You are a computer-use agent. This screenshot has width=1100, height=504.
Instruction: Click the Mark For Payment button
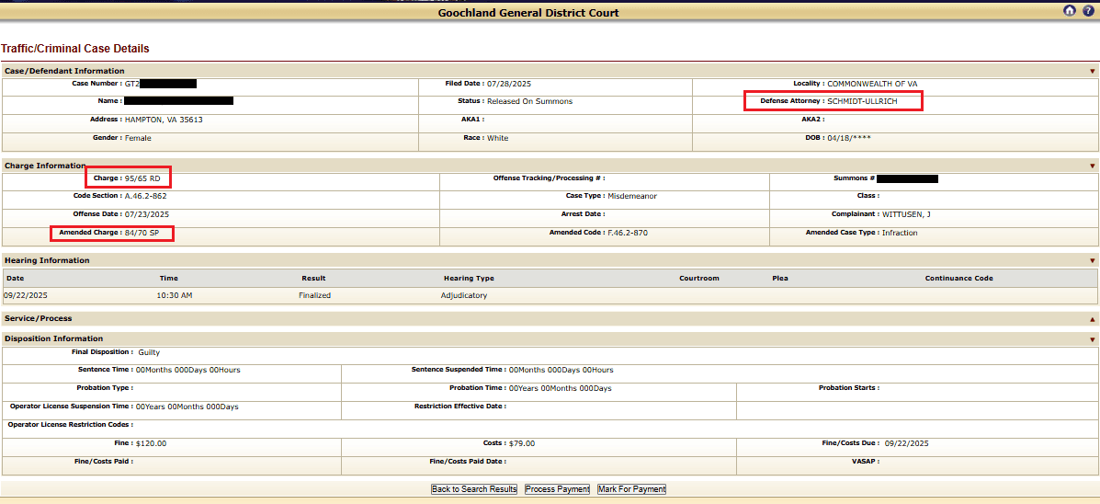tap(631, 489)
